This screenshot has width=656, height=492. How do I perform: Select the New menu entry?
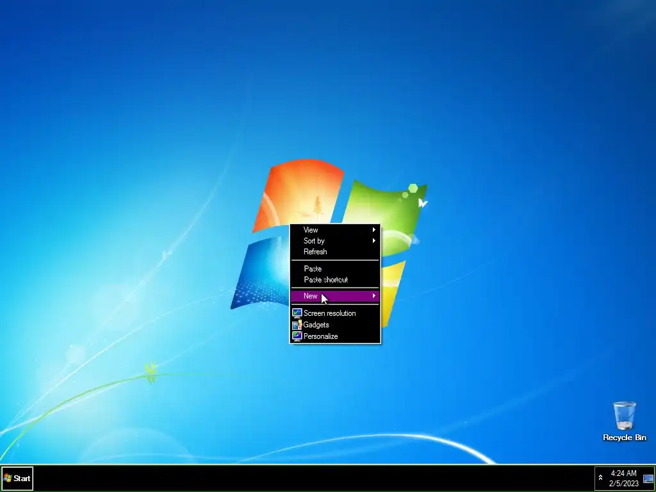pos(335,296)
